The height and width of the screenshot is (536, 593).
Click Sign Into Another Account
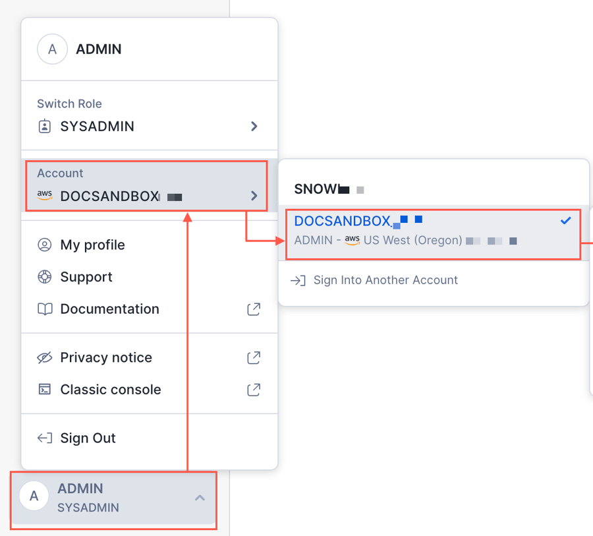pyautogui.click(x=385, y=280)
